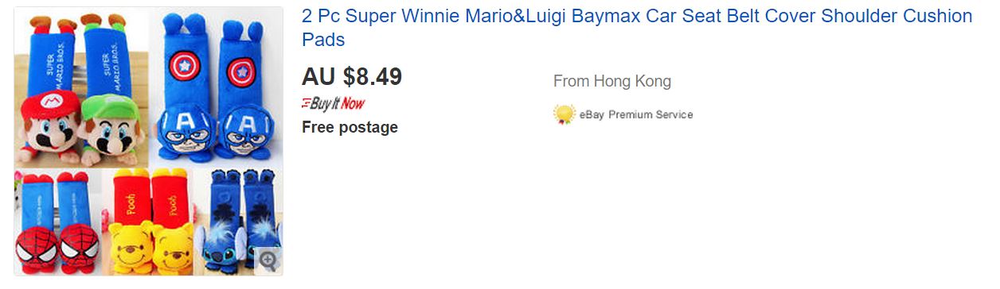Open the yellow Winnie the Pooh covers picture
This screenshot has width=1000, height=289.
pyautogui.click(x=151, y=222)
